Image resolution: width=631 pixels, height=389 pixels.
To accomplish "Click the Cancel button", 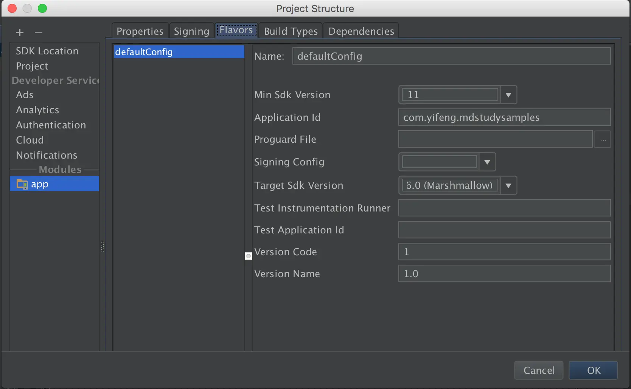I will pyautogui.click(x=539, y=370).
